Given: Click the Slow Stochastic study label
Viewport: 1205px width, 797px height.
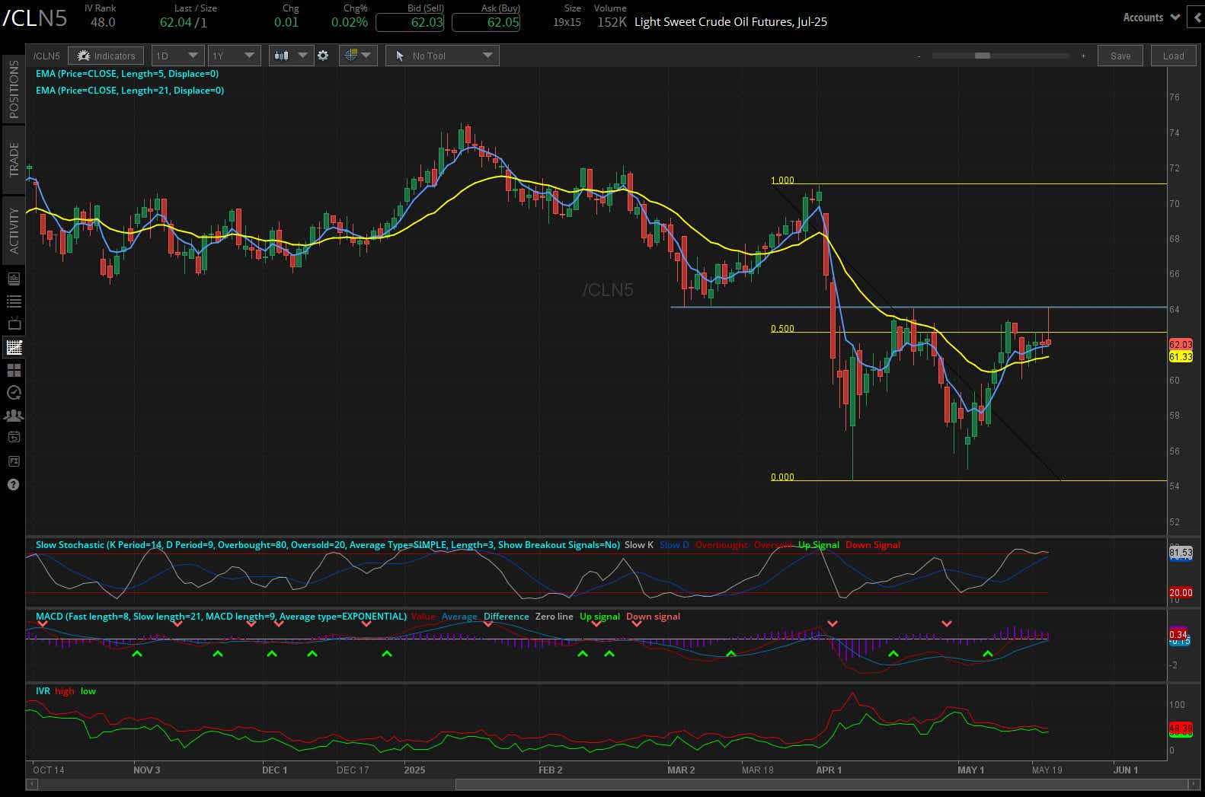Looking at the screenshot, I should click(327, 545).
